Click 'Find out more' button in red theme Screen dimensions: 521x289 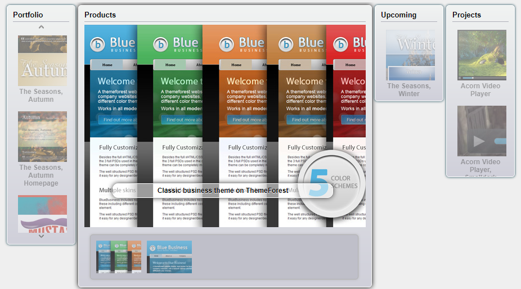coord(353,120)
